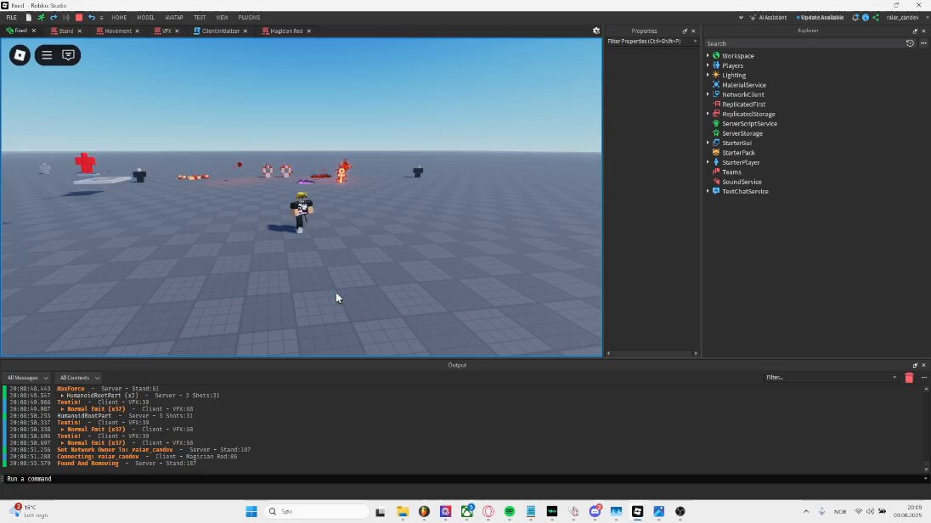Open the TEST ribbon tab
Screen dimensions: 931x523
tap(200, 17)
